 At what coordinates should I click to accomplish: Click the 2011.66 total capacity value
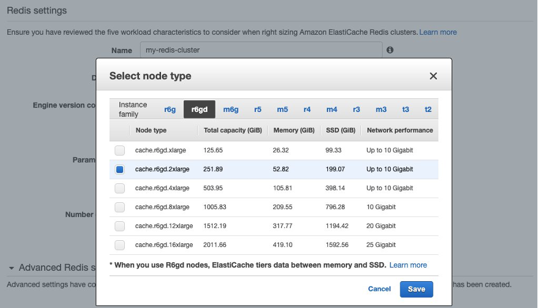214,244
